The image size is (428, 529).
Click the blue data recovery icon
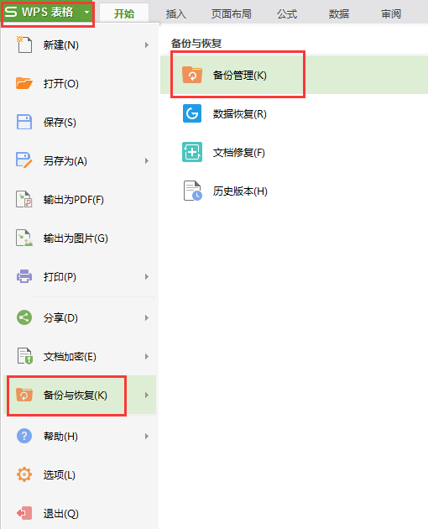click(x=192, y=113)
